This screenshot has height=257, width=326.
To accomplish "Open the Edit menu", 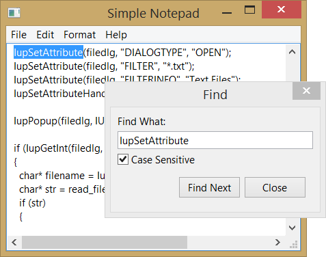I will (45, 35).
